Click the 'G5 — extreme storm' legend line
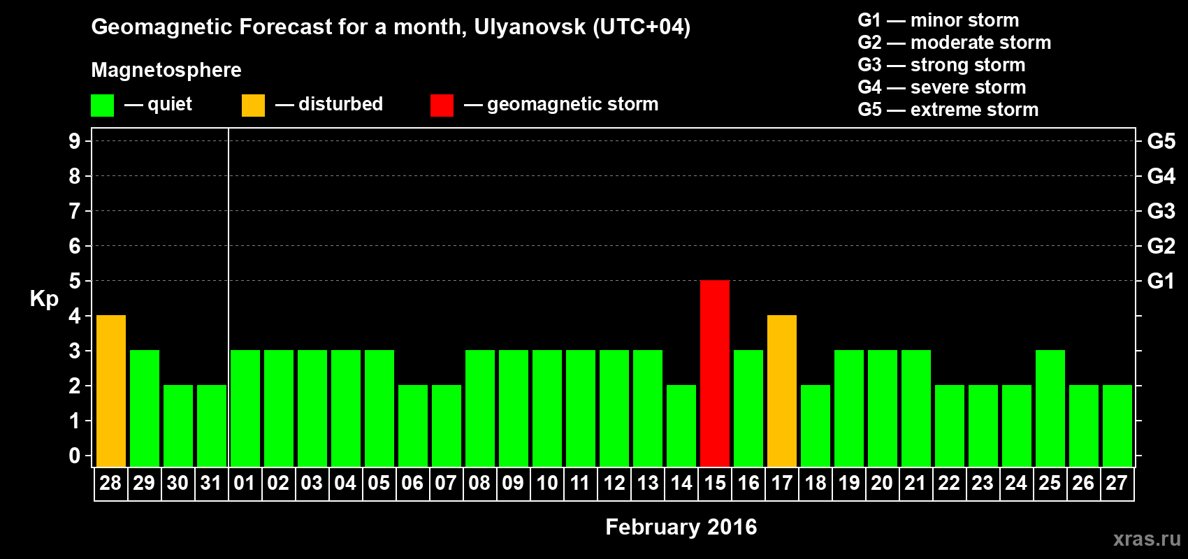 point(948,110)
